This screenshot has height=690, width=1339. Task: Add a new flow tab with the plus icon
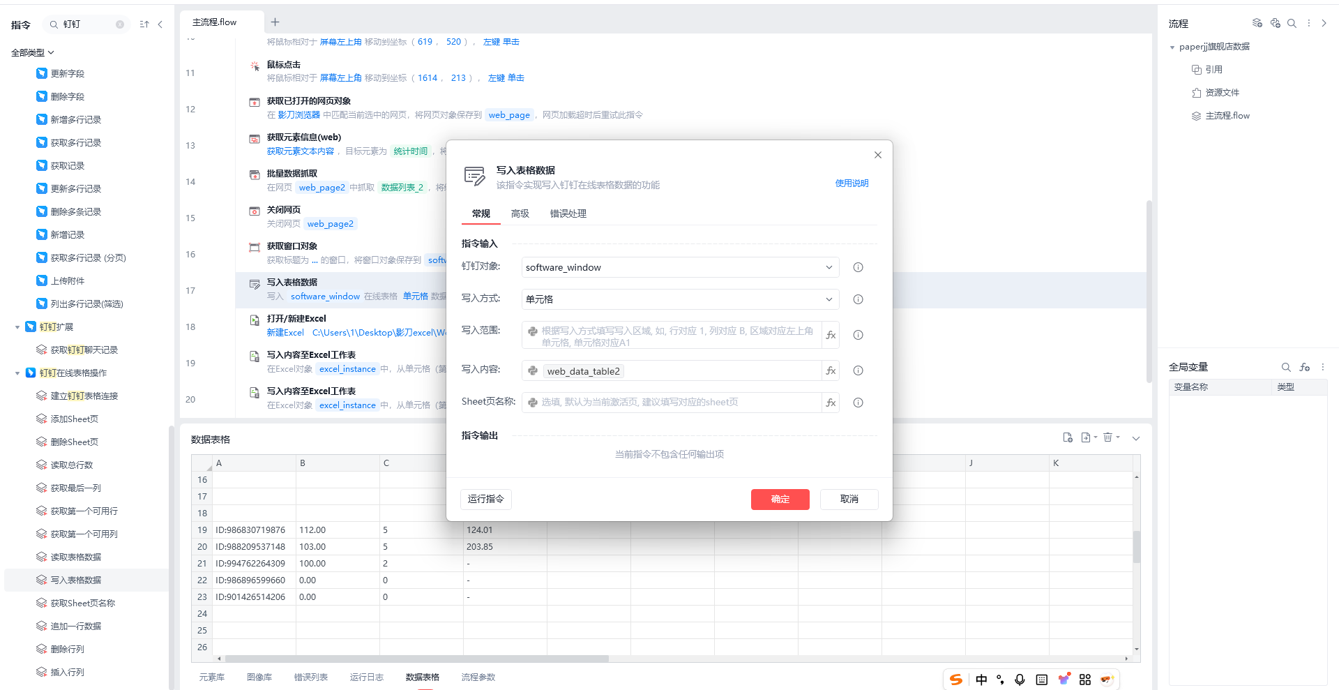pos(275,22)
